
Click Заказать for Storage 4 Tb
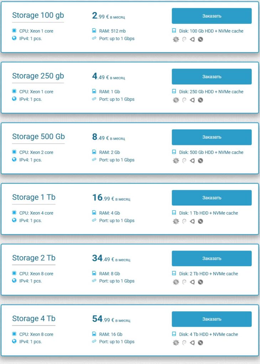pos(212,319)
